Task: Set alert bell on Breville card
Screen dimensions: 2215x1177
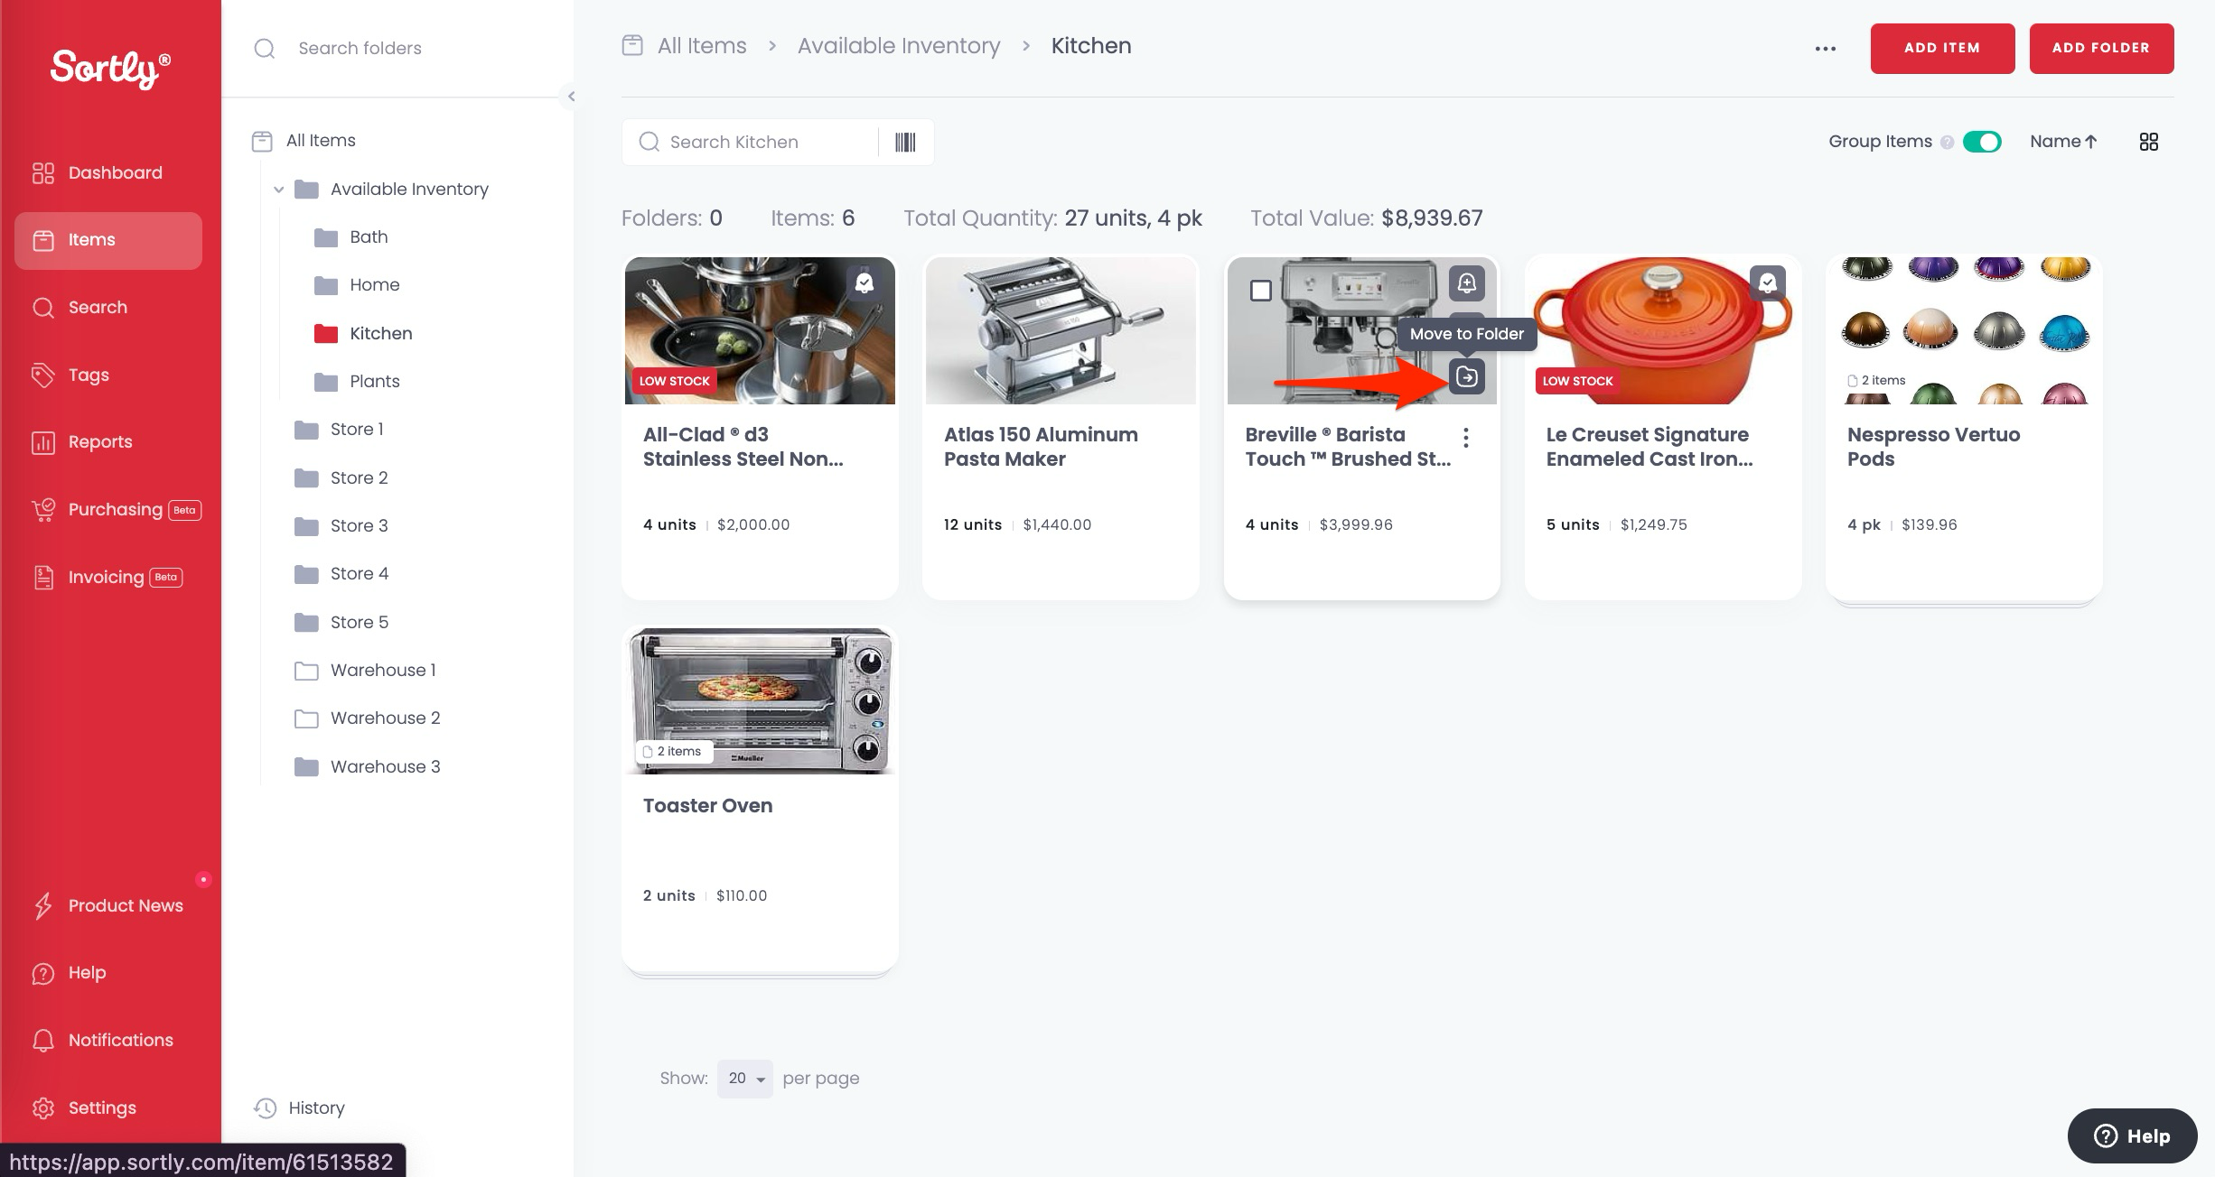Action: click(1467, 283)
